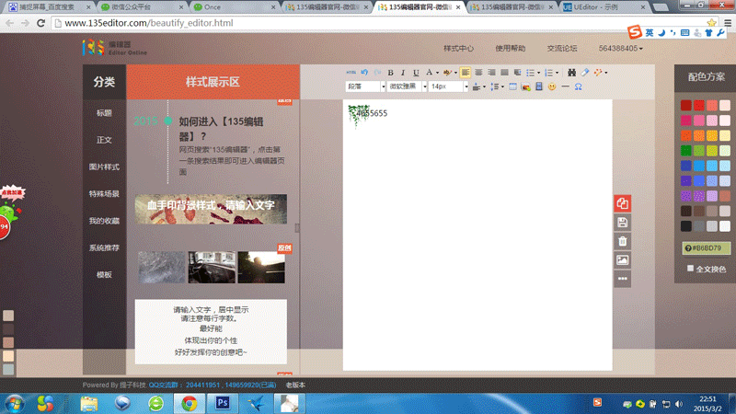Screen dimensions: 736x414
Task: Reload the page in Chrome
Action: [x=40, y=23]
